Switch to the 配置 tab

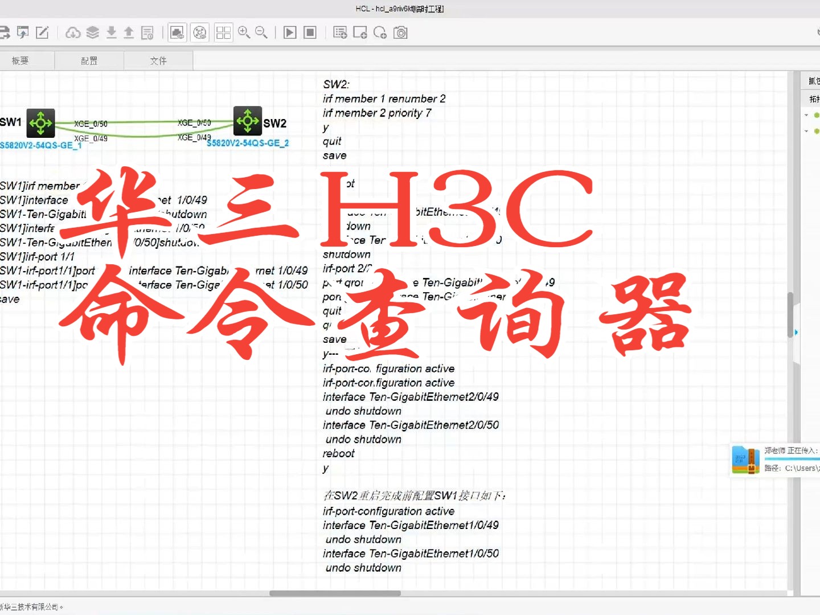[x=89, y=60]
